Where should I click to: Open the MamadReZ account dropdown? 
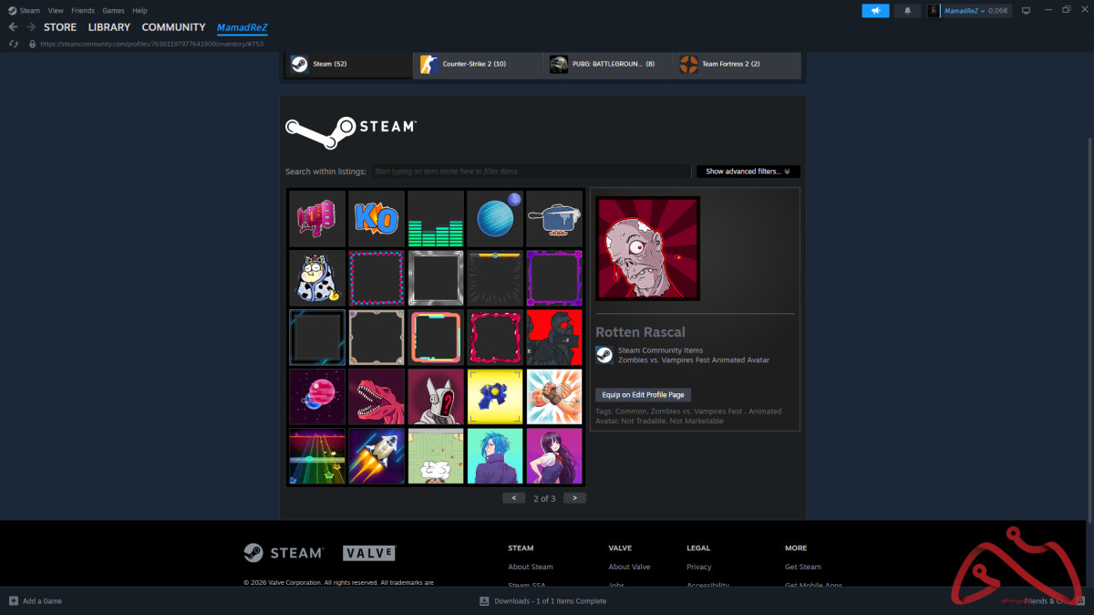tap(969, 11)
